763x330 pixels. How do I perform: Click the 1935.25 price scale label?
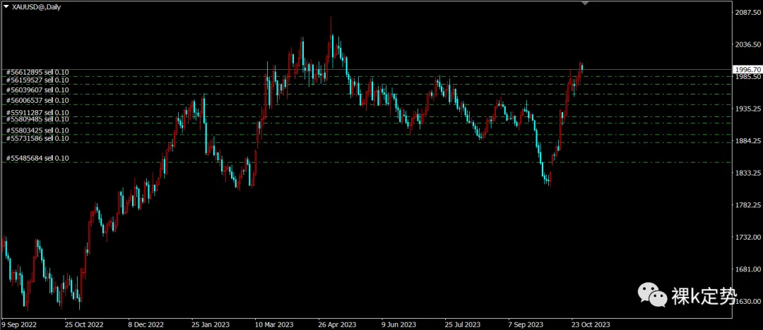pos(748,109)
